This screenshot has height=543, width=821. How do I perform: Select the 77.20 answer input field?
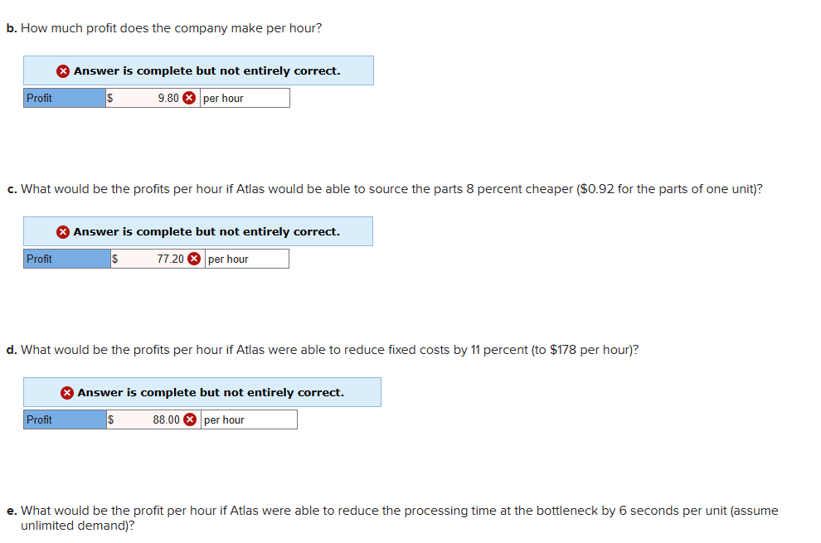coord(158,258)
